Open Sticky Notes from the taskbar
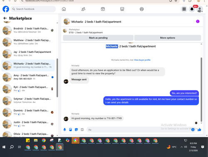Screen dimensions: 208x157 [x=28, y=140]
